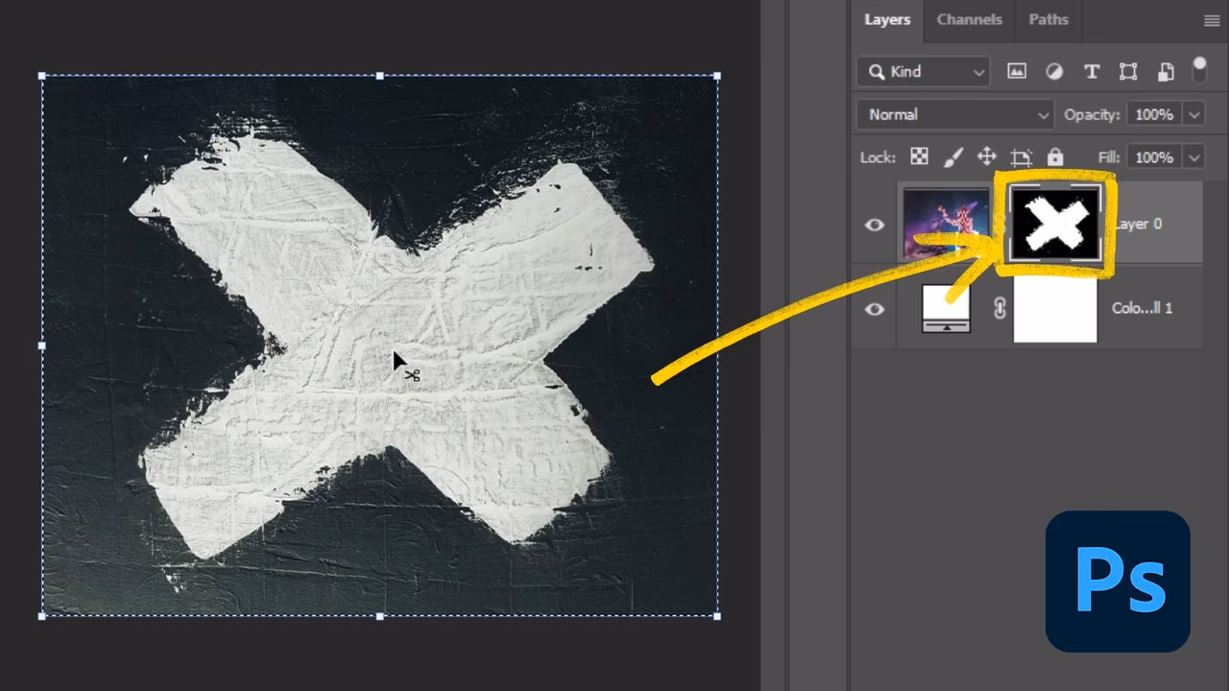Click the lock image pixels brush icon
This screenshot has width=1229, height=691.
click(x=952, y=156)
